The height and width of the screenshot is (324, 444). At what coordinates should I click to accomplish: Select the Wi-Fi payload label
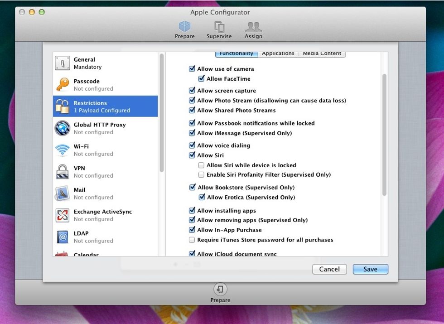tap(81, 146)
